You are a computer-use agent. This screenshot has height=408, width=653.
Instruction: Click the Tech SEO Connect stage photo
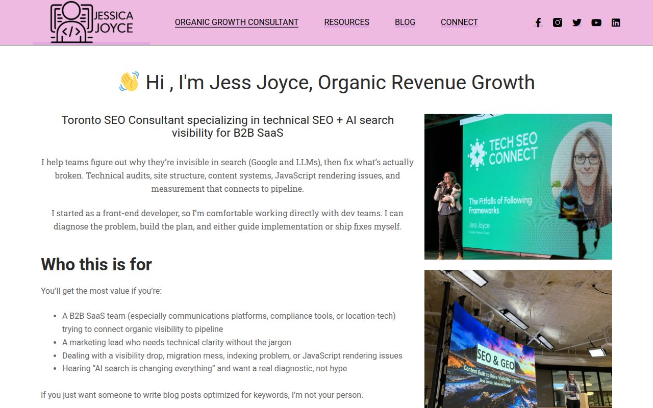pyautogui.click(x=518, y=187)
